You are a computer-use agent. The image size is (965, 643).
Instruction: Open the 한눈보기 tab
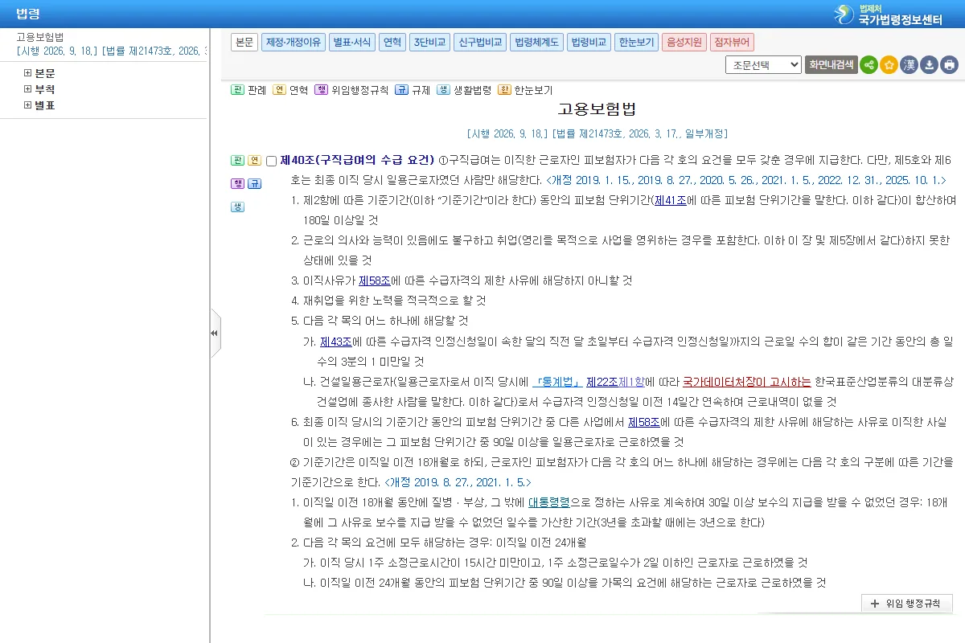click(x=637, y=43)
